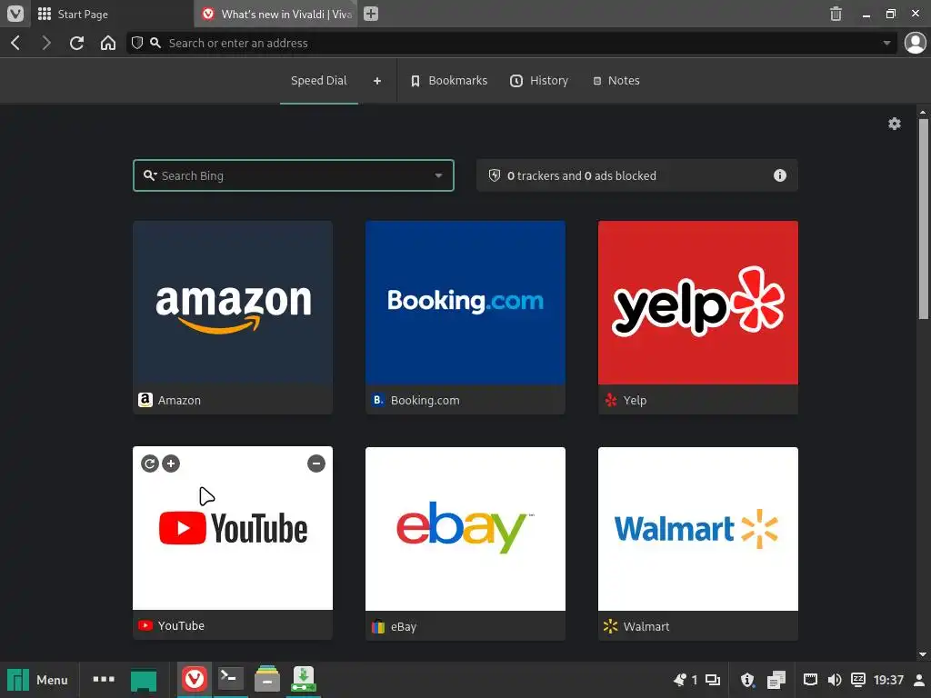Add a new speed dial group
This screenshot has height=698, width=931.
tap(377, 81)
